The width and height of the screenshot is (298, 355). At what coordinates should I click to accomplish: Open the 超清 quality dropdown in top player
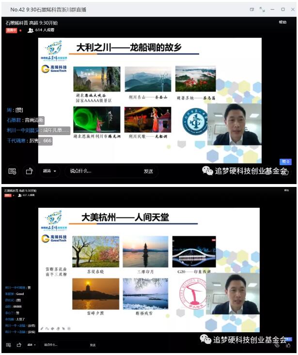tap(49, 171)
